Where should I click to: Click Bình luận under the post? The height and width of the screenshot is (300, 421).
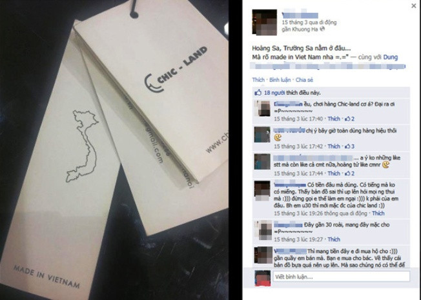pyautogui.click(x=280, y=80)
